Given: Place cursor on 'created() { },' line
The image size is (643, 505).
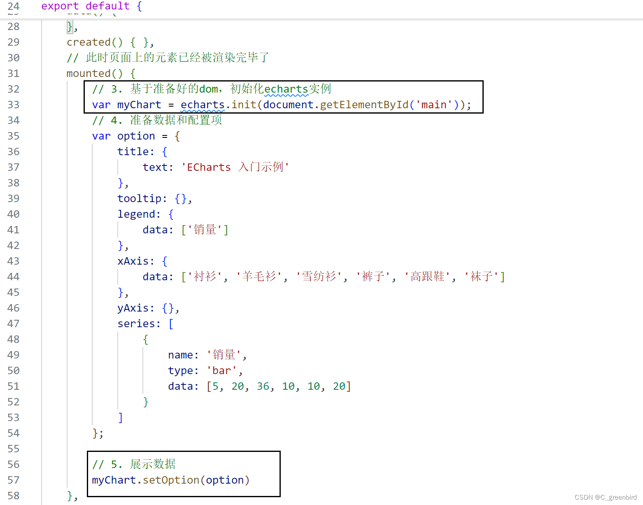Looking at the screenshot, I should [x=110, y=42].
